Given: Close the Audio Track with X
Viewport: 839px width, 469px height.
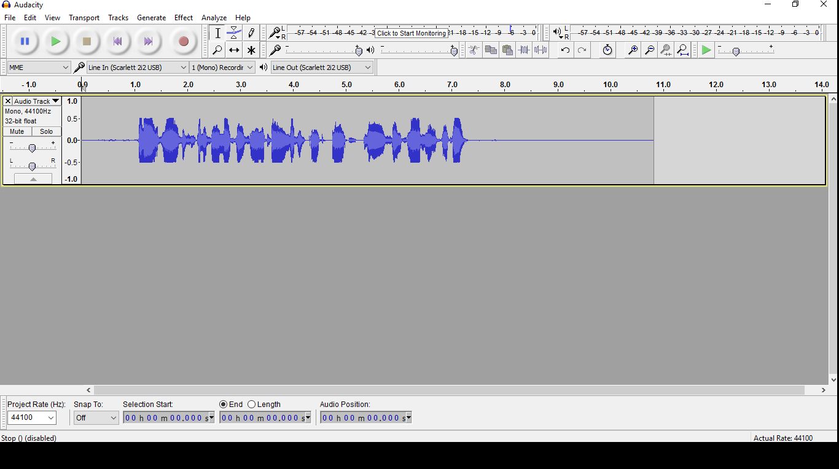Looking at the screenshot, I should point(7,101).
